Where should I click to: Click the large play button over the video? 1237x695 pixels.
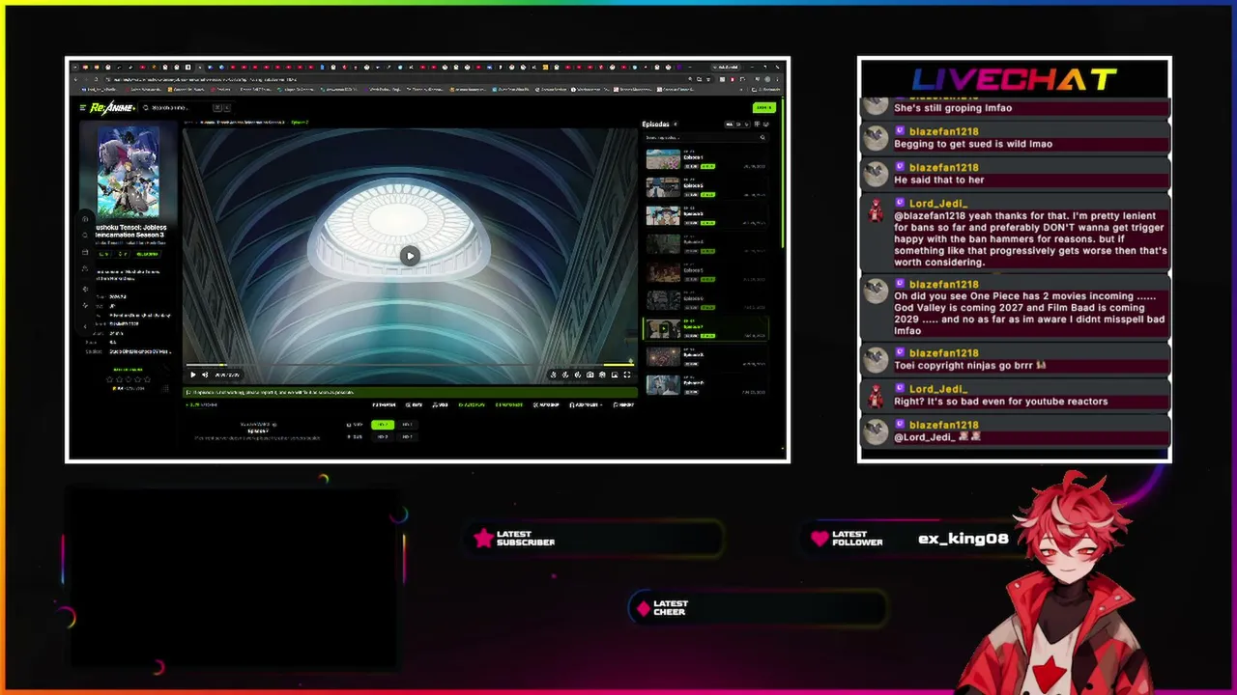pos(410,256)
